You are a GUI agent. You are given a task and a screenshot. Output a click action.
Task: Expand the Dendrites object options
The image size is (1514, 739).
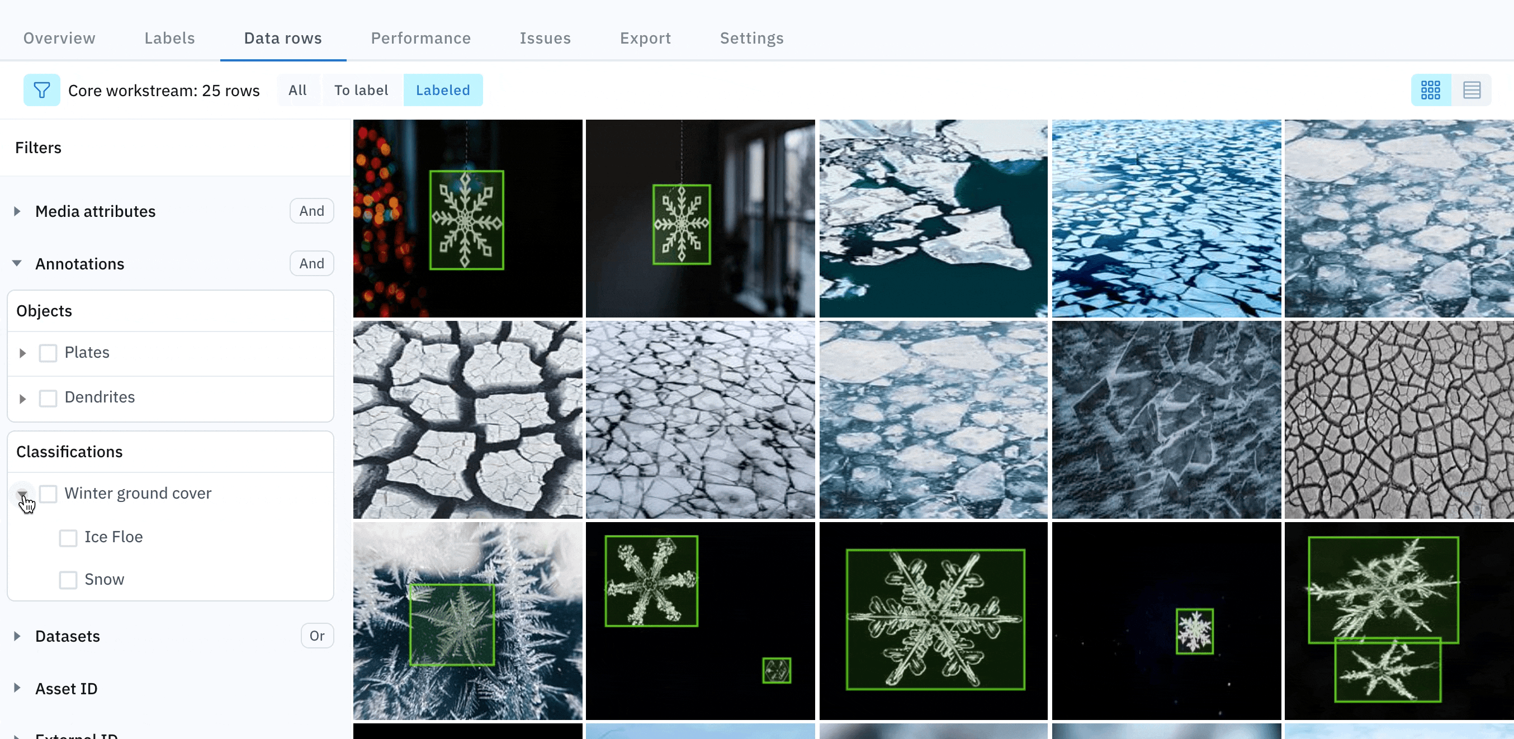22,398
